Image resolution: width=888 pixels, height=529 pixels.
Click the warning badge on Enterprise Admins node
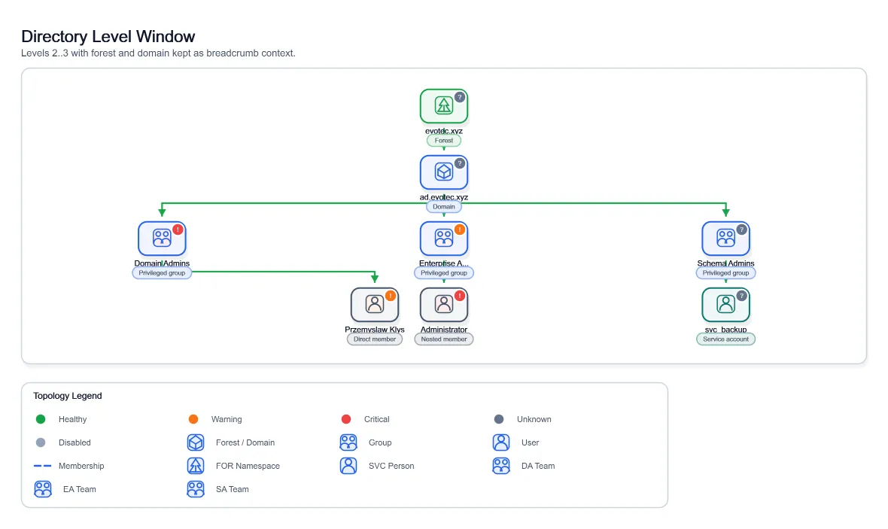(x=460, y=230)
